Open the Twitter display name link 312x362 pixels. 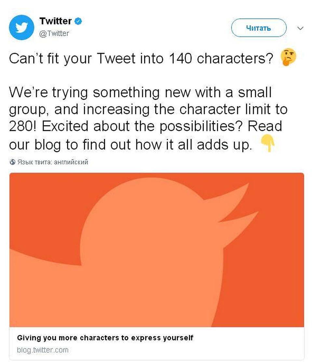55,21
